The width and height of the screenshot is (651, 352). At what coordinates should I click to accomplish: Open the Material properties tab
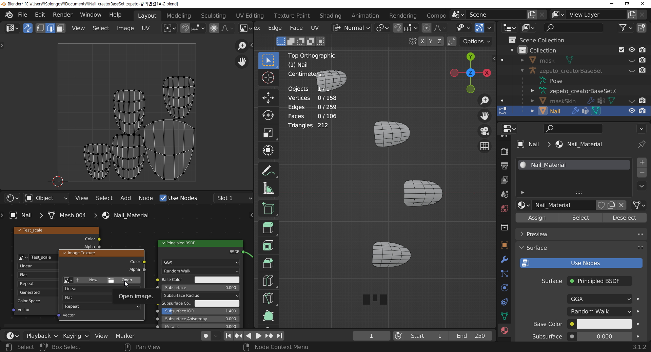[x=505, y=330]
